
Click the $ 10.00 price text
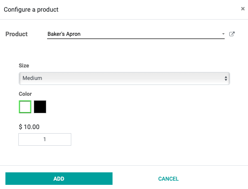29,127
